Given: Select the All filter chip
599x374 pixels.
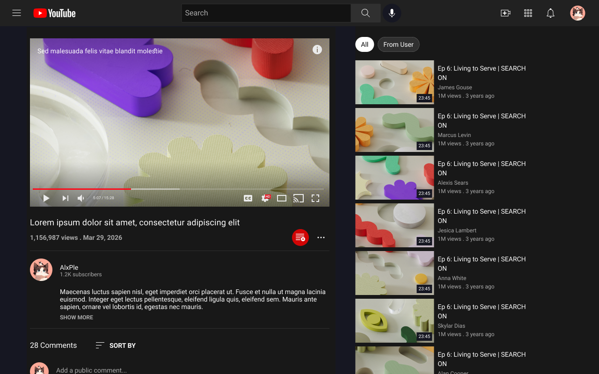Looking at the screenshot, I should 365,44.
